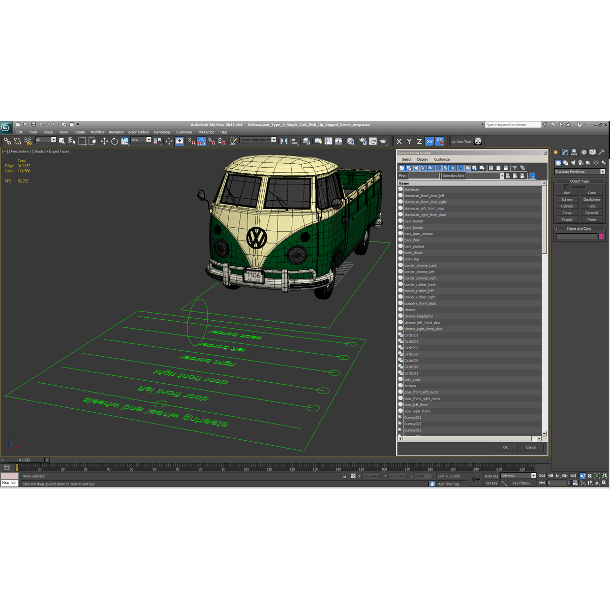Open the Motion command panel tab
The image size is (610, 610).
583,152
